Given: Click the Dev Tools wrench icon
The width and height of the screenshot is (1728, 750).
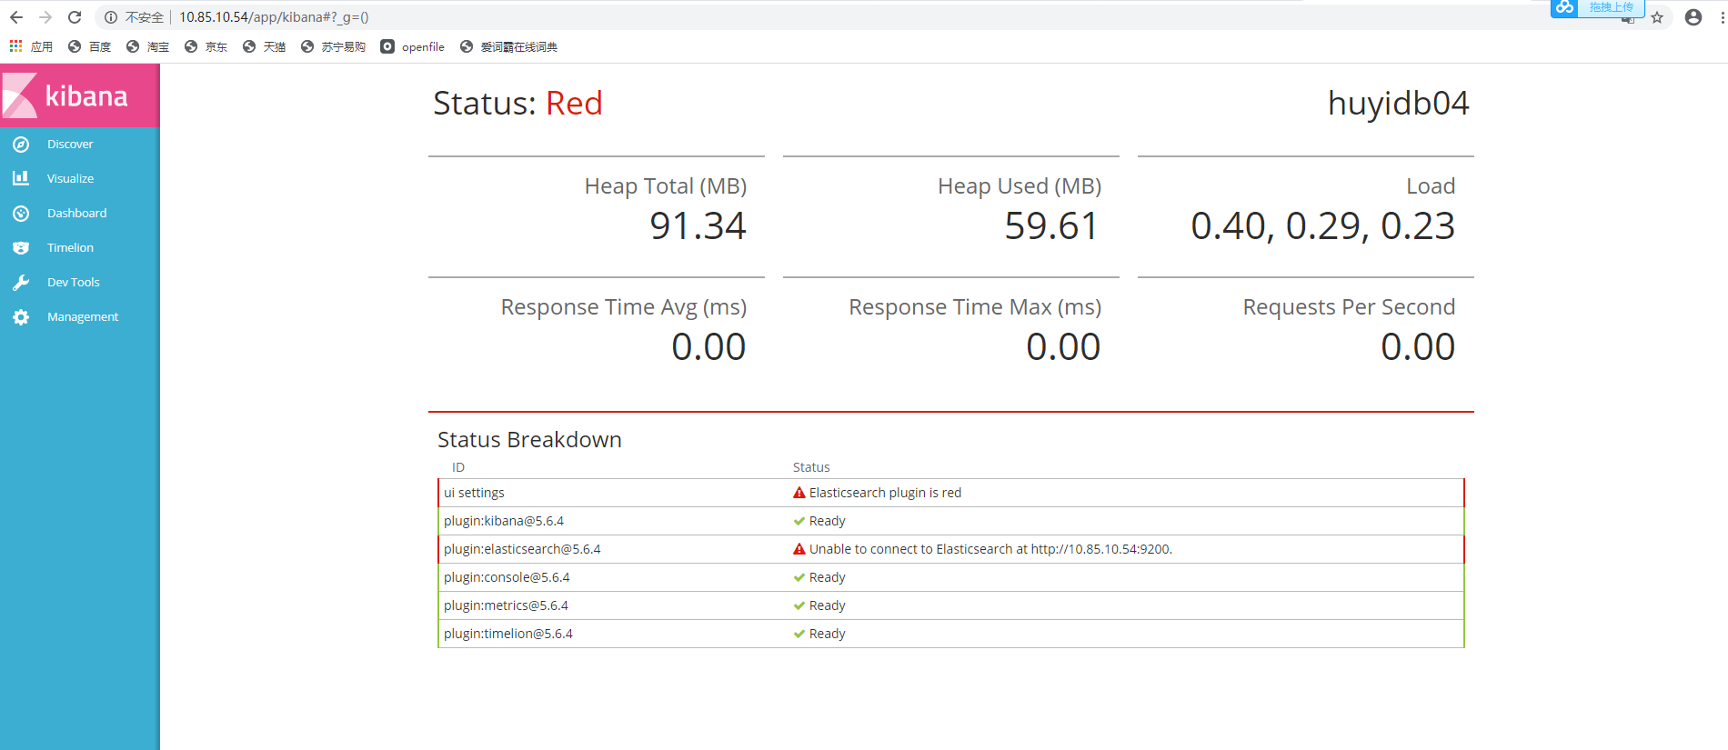Looking at the screenshot, I should 21,283.
